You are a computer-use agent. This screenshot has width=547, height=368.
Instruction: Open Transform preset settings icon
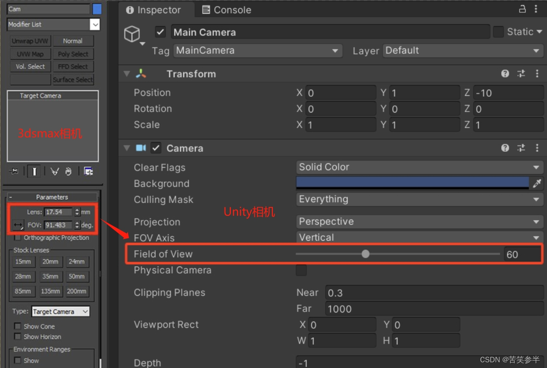(x=521, y=74)
